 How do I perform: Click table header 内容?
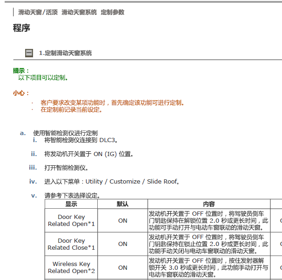point(209,204)
